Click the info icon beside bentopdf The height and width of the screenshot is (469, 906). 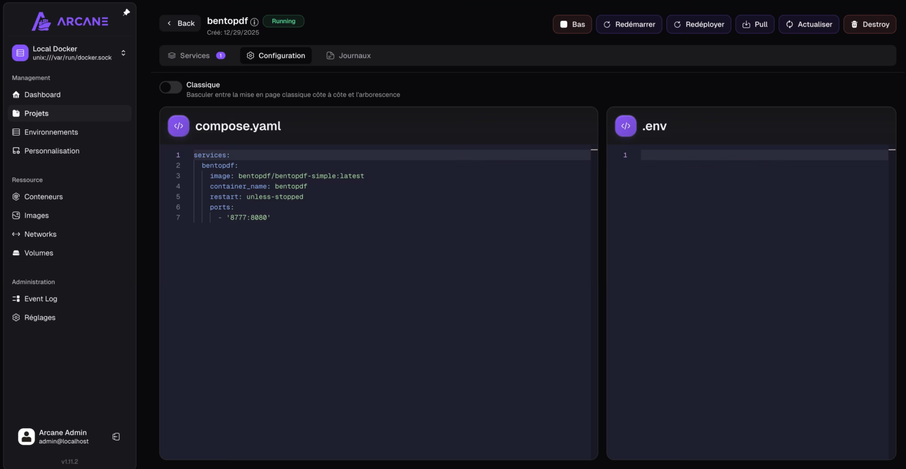pos(254,22)
